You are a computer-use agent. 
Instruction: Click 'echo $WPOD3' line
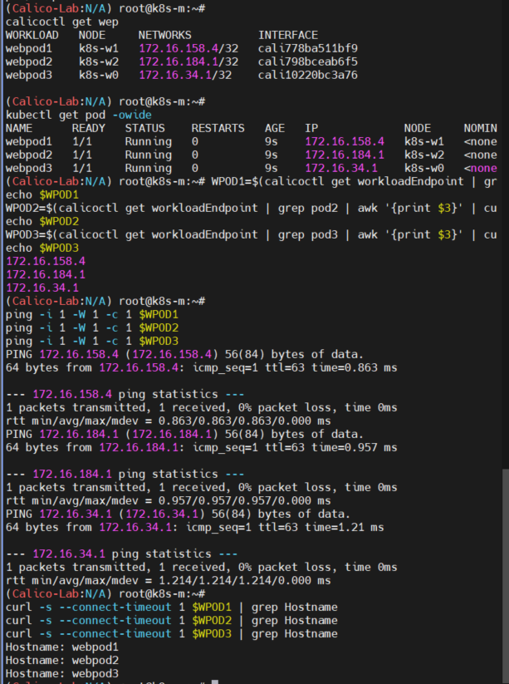(42, 248)
